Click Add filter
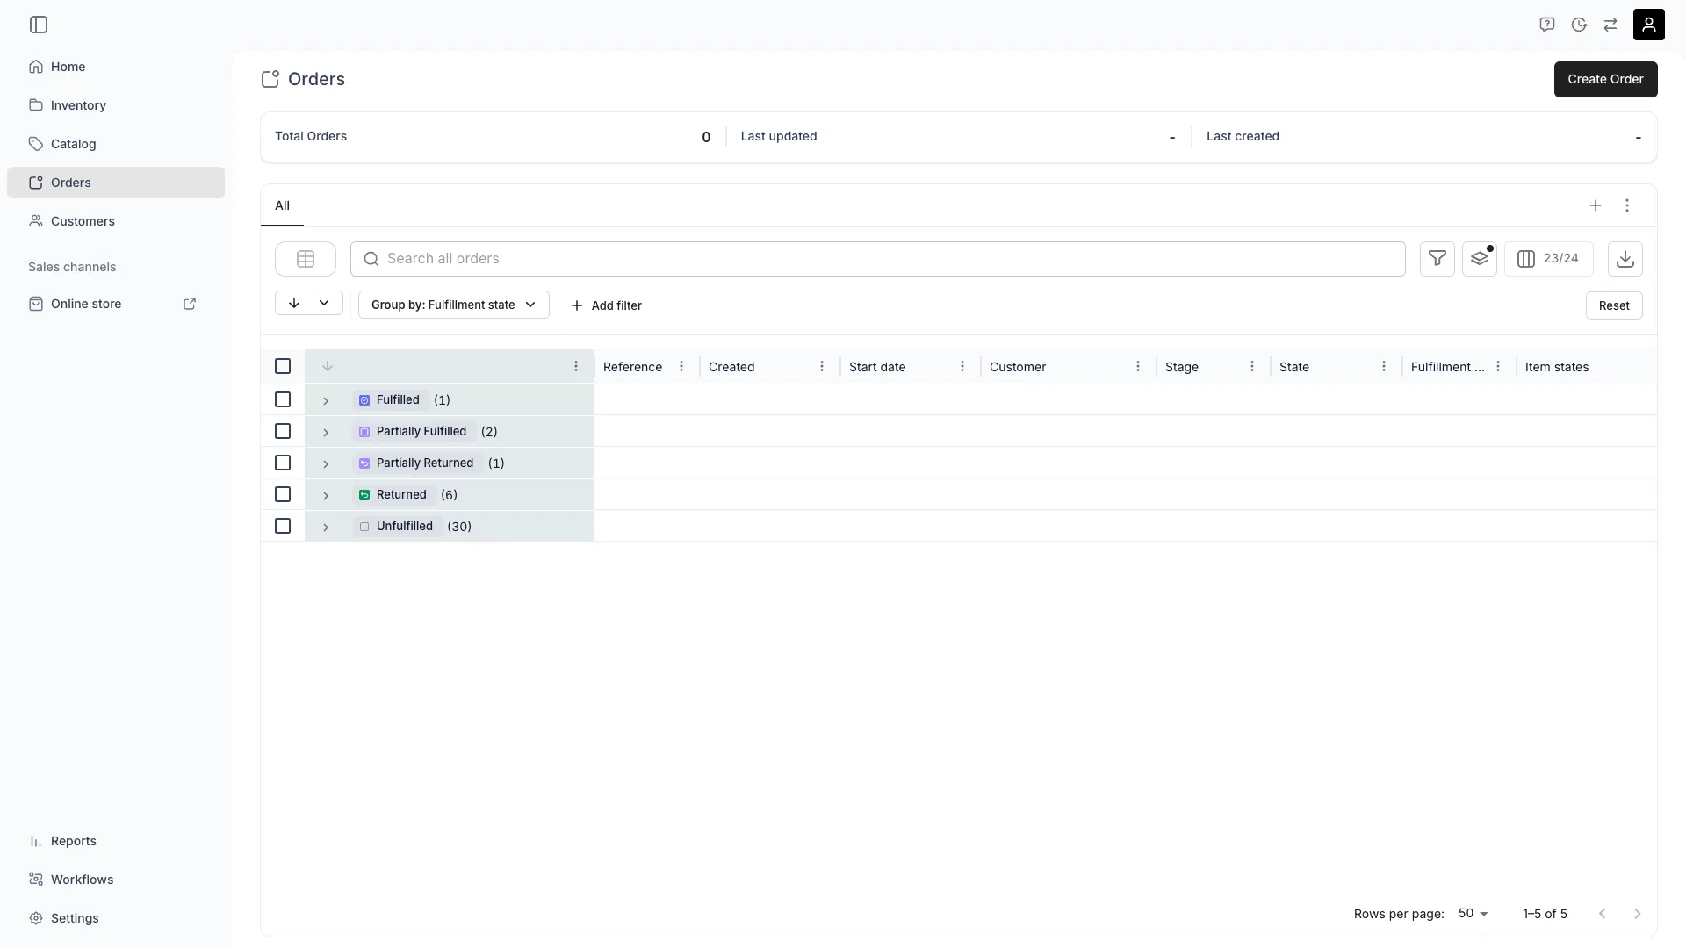Image resolution: width=1686 pixels, height=948 pixels. pyautogui.click(x=606, y=305)
